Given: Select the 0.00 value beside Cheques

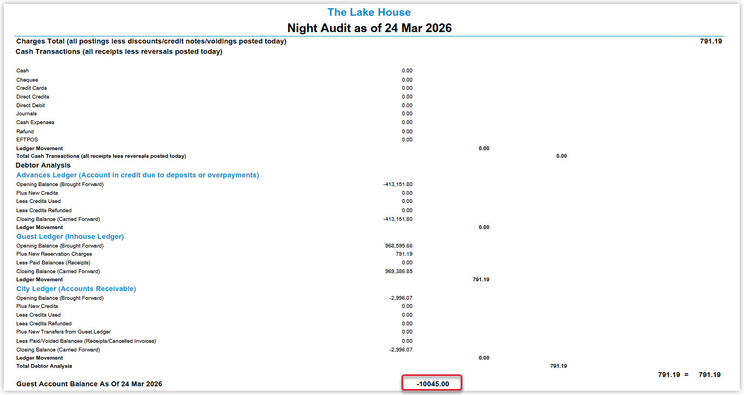Looking at the screenshot, I should pyautogui.click(x=407, y=79).
